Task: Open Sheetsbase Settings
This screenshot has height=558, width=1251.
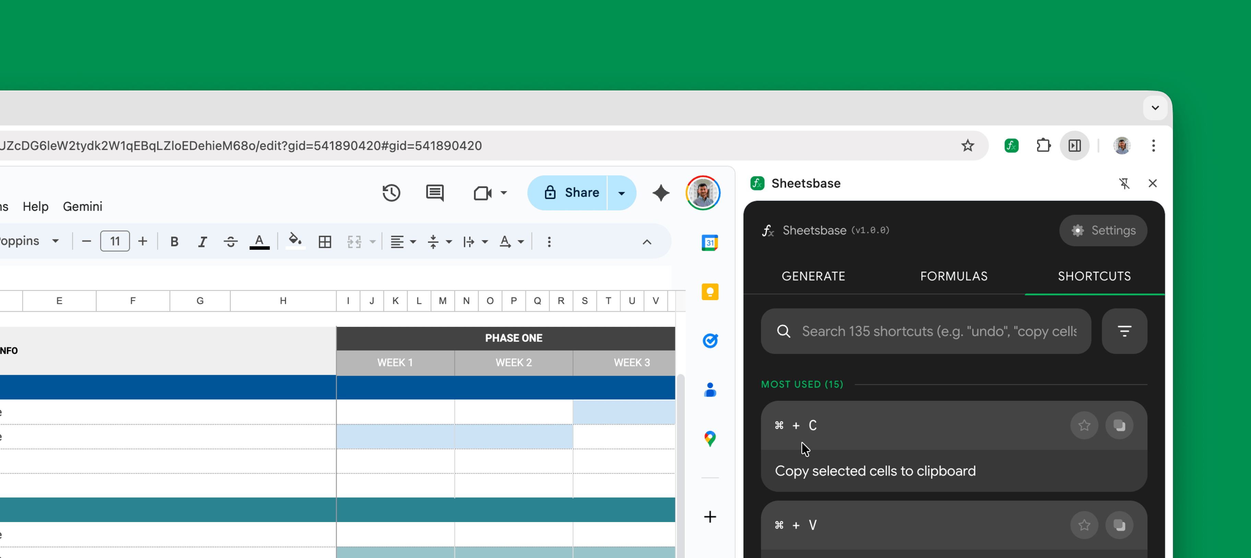Action: [x=1103, y=231]
